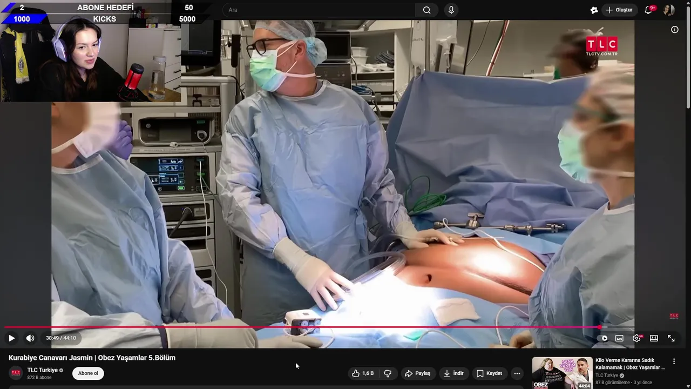Save video with 'Kaydet'
The height and width of the screenshot is (389, 691).
coord(489,373)
